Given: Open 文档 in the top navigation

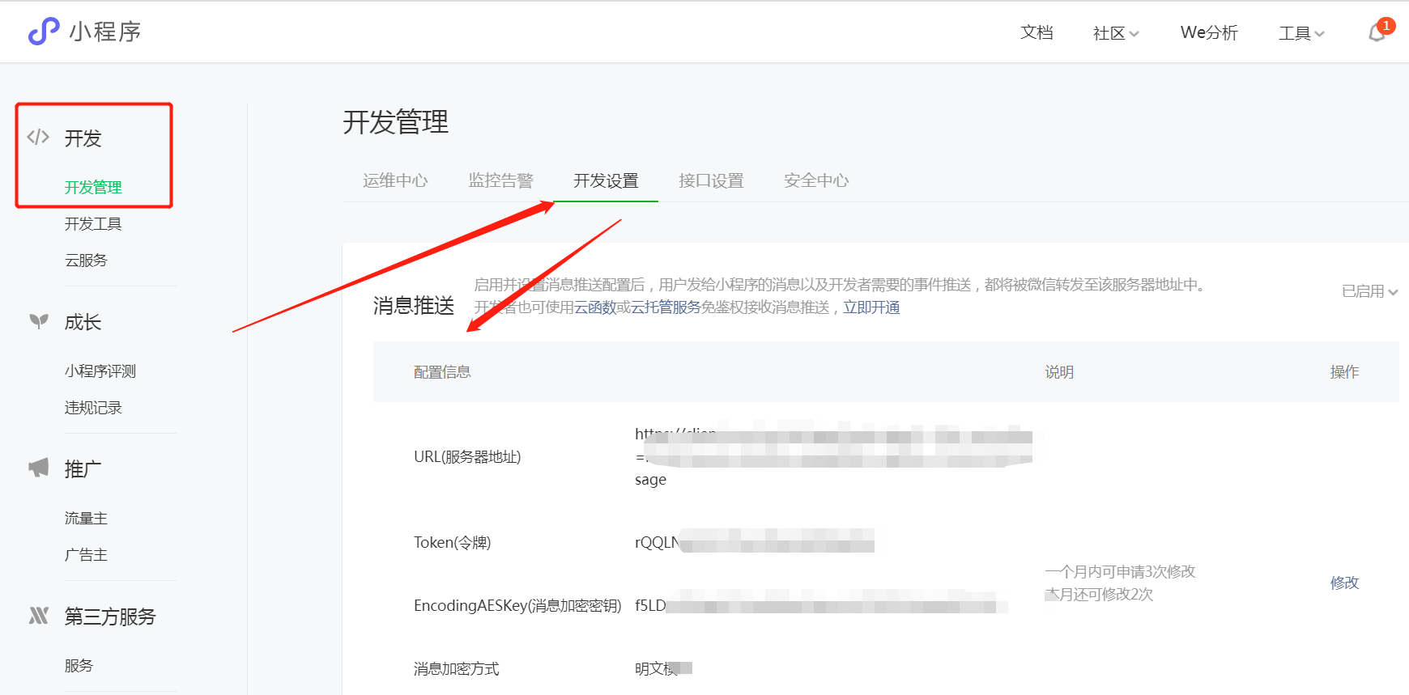Looking at the screenshot, I should (1037, 32).
